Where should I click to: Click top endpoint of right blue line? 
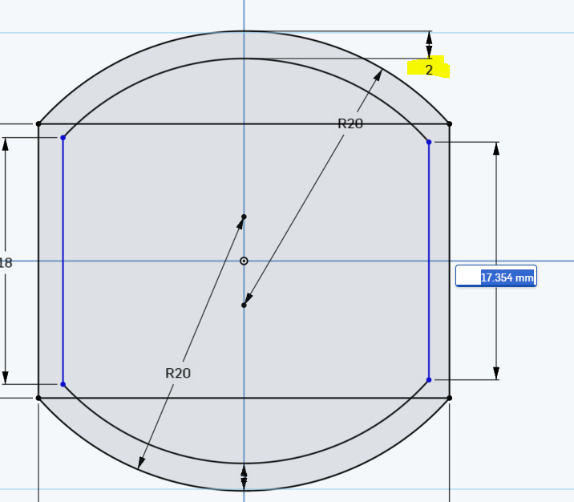click(429, 142)
